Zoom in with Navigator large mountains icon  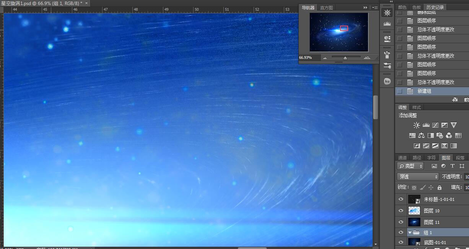(367, 58)
